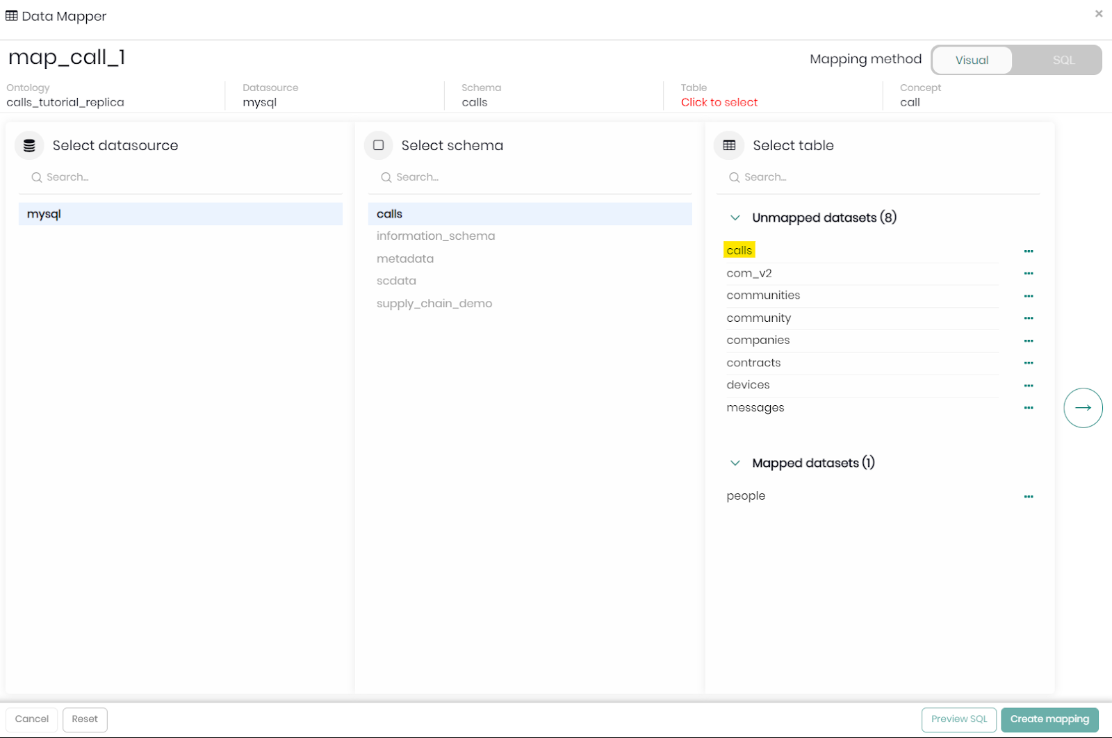Select the information_schema schema
Image resolution: width=1112 pixels, height=738 pixels.
click(436, 236)
